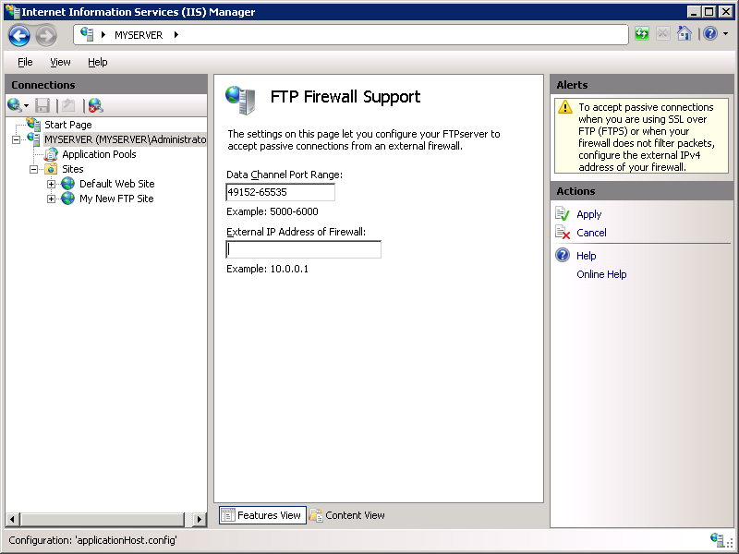This screenshot has width=739, height=554.
Task: Switch to Features View tab
Action: [262, 515]
